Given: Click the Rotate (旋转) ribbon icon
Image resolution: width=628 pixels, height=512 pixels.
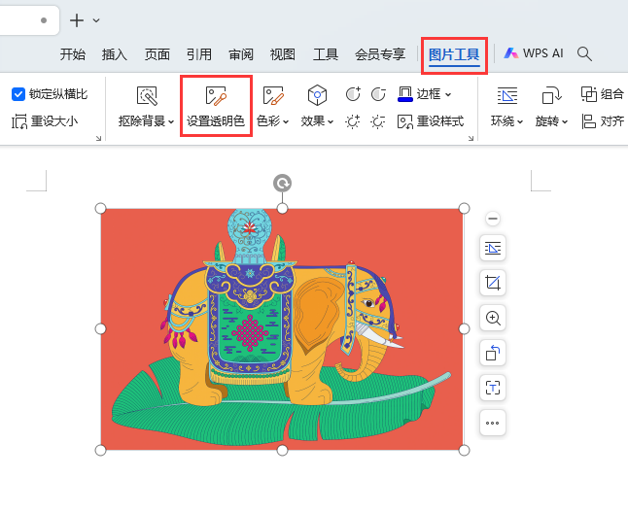Looking at the screenshot, I should point(551,95).
